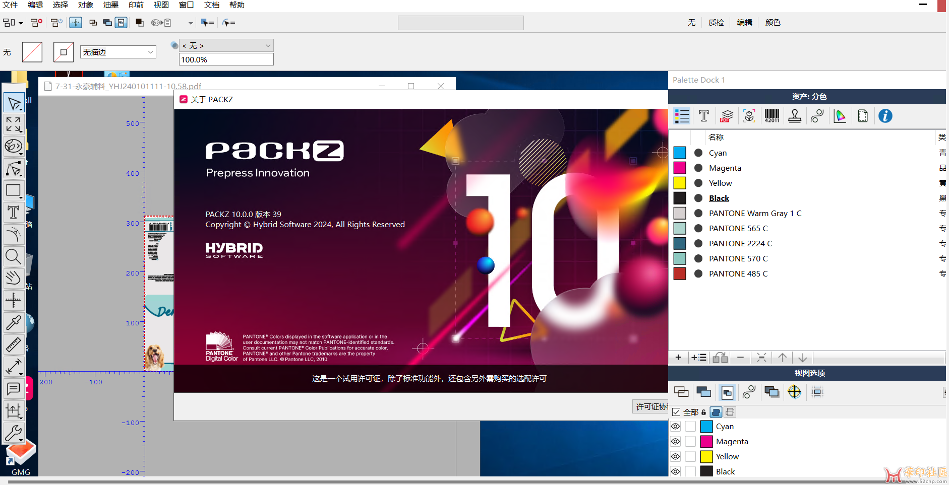Select the Zoom magnifier tool

pyautogui.click(x=14, y=257)
